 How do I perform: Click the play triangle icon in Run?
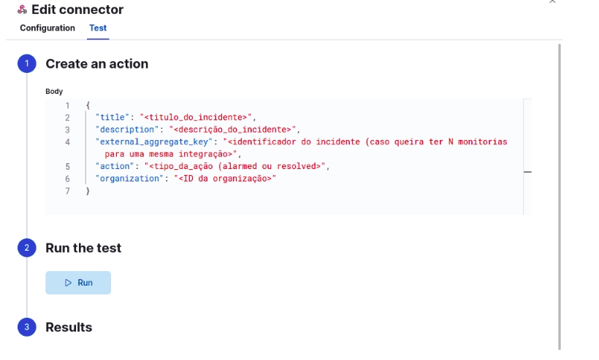coord(68,283)
